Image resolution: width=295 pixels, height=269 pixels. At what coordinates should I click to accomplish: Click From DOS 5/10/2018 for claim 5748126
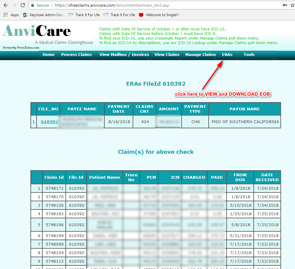click(241, 205)
